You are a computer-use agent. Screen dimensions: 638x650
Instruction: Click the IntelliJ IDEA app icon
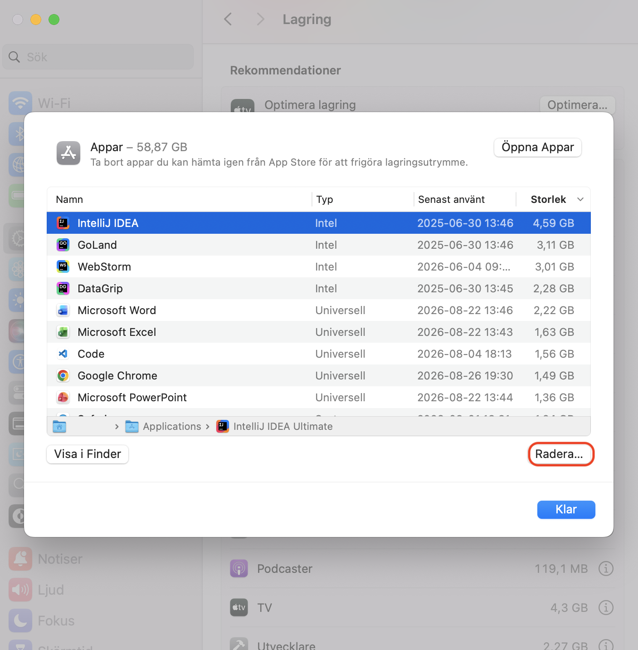point(63,223)
